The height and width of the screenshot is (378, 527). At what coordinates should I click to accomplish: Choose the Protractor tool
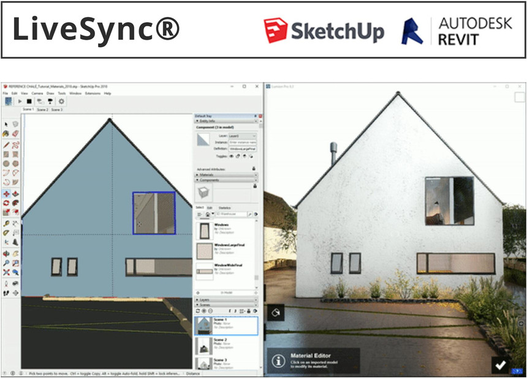6,232
